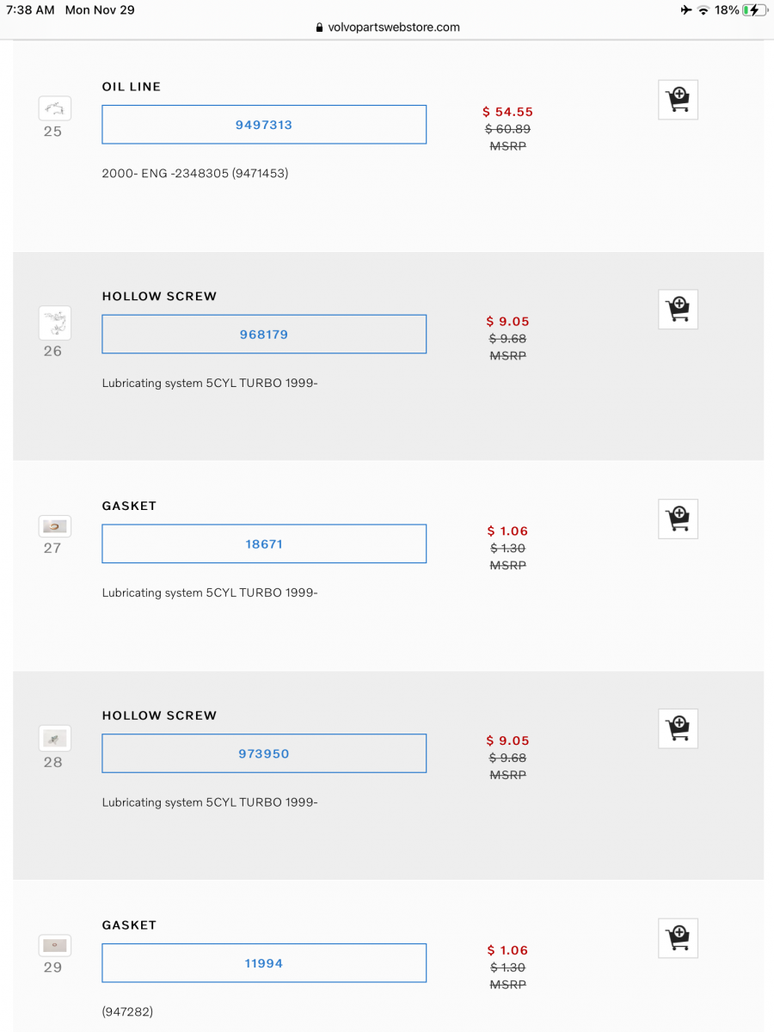The image size is (774, 1032).
Task: Add Hollow Screw 973950 to cart
Action: click(x=678, y=728)
